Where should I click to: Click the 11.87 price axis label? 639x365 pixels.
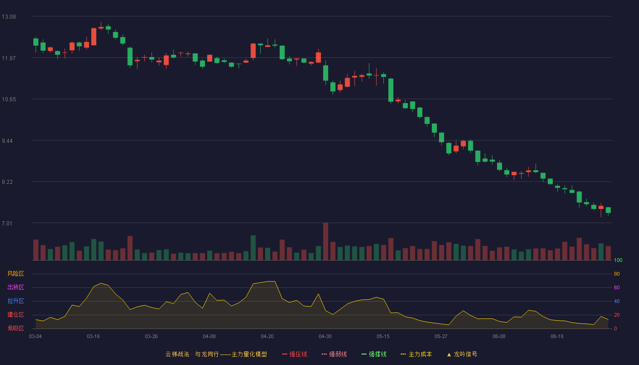pyautogui.click(x=9, y=58)
